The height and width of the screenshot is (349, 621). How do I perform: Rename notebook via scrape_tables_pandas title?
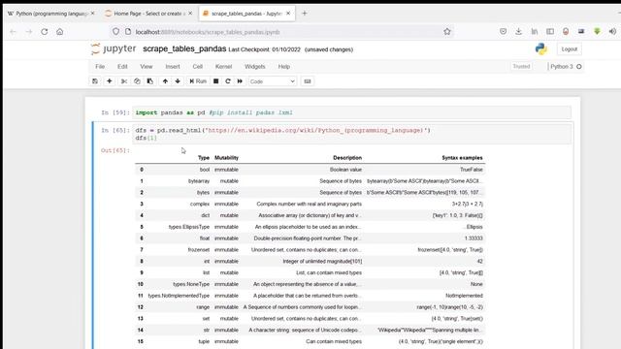point(184,49)
